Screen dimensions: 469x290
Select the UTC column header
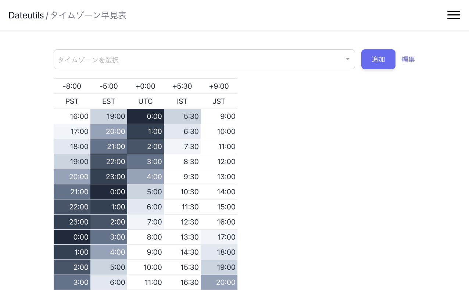146,101
